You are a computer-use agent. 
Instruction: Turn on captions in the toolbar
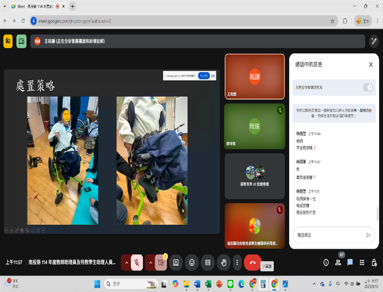point(208,263)
